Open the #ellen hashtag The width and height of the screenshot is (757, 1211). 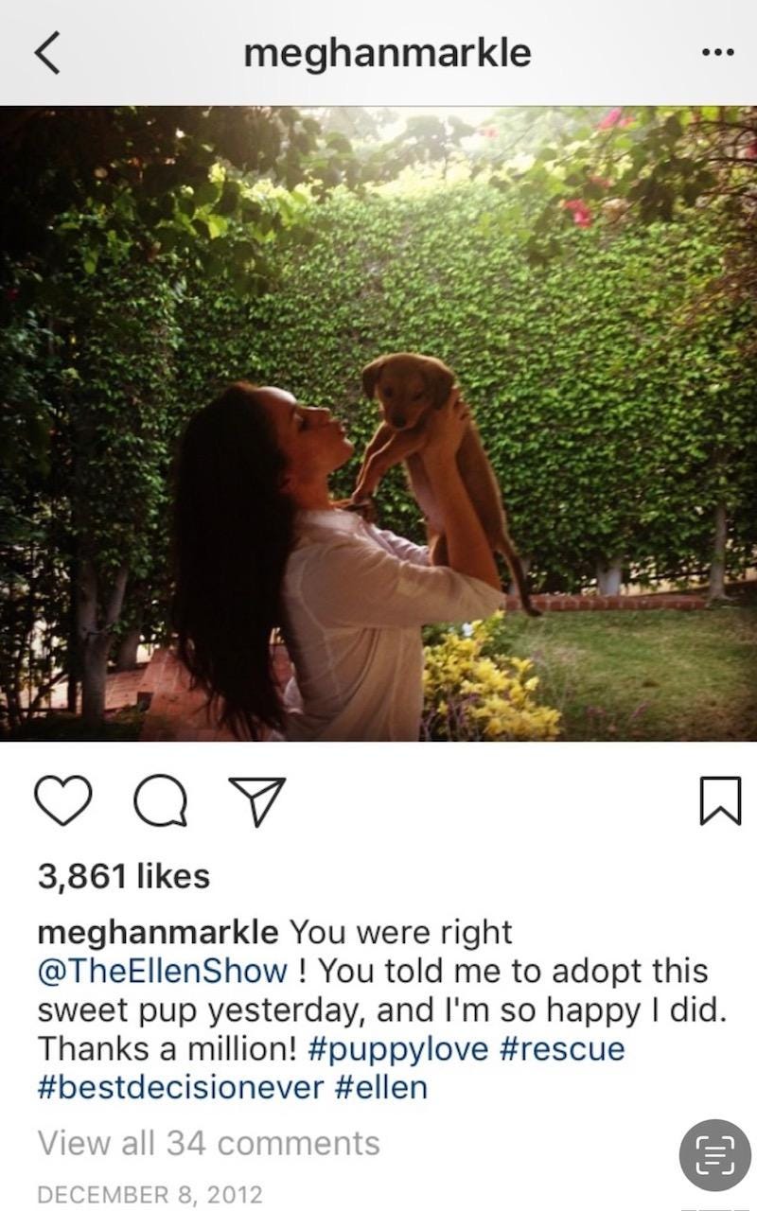click(381, 1088)
